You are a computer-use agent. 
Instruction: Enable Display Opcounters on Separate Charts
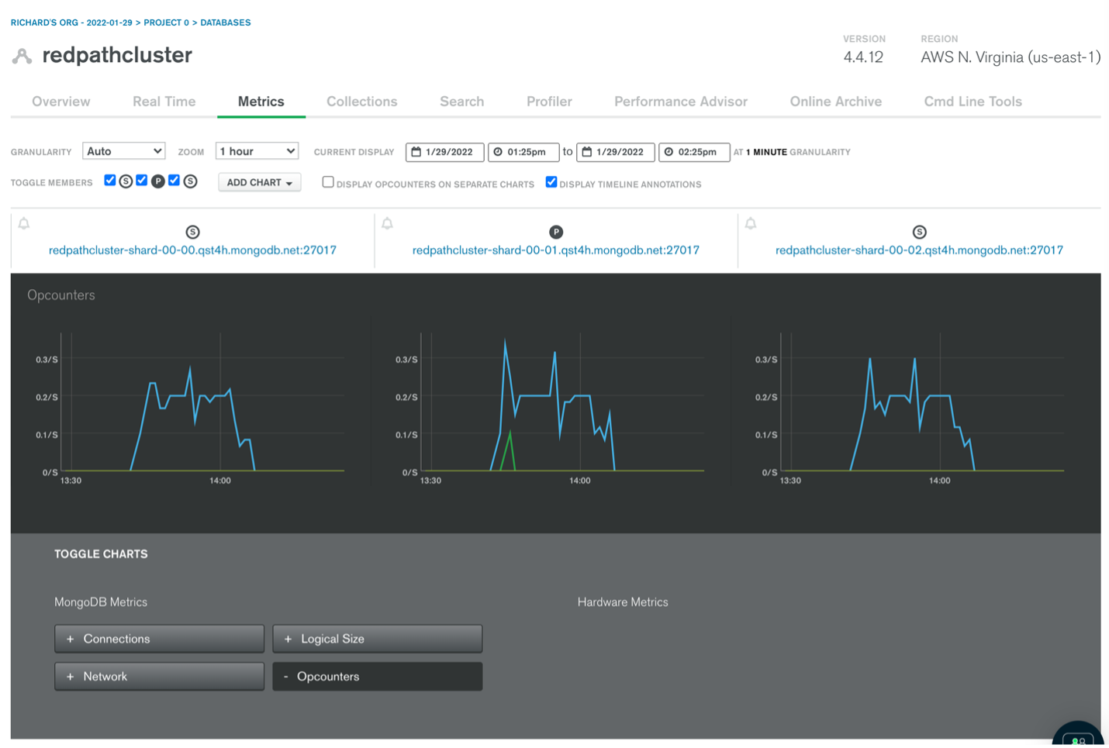click(328, 182)
